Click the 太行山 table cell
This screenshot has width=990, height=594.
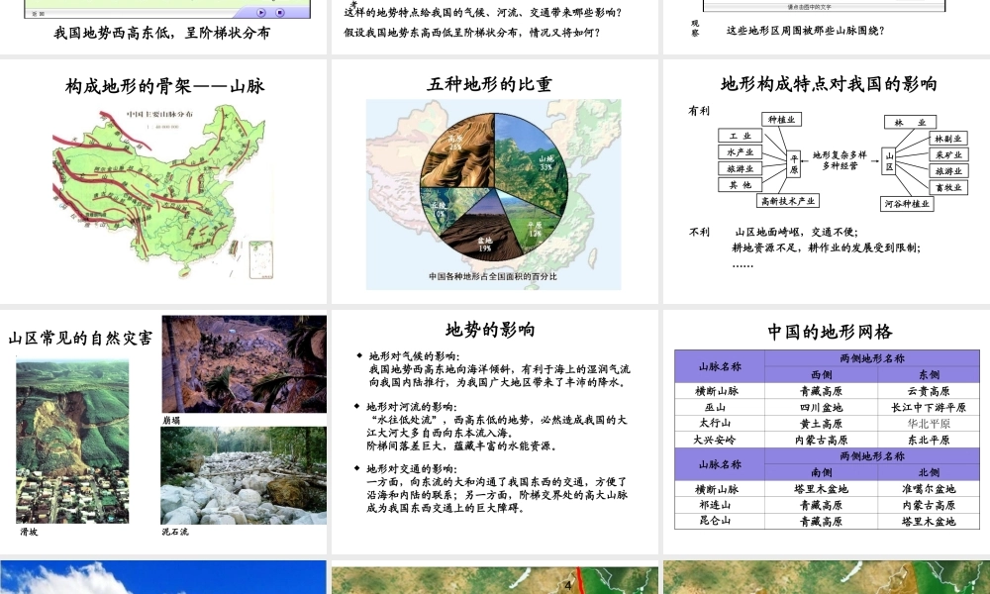(719, 424)
